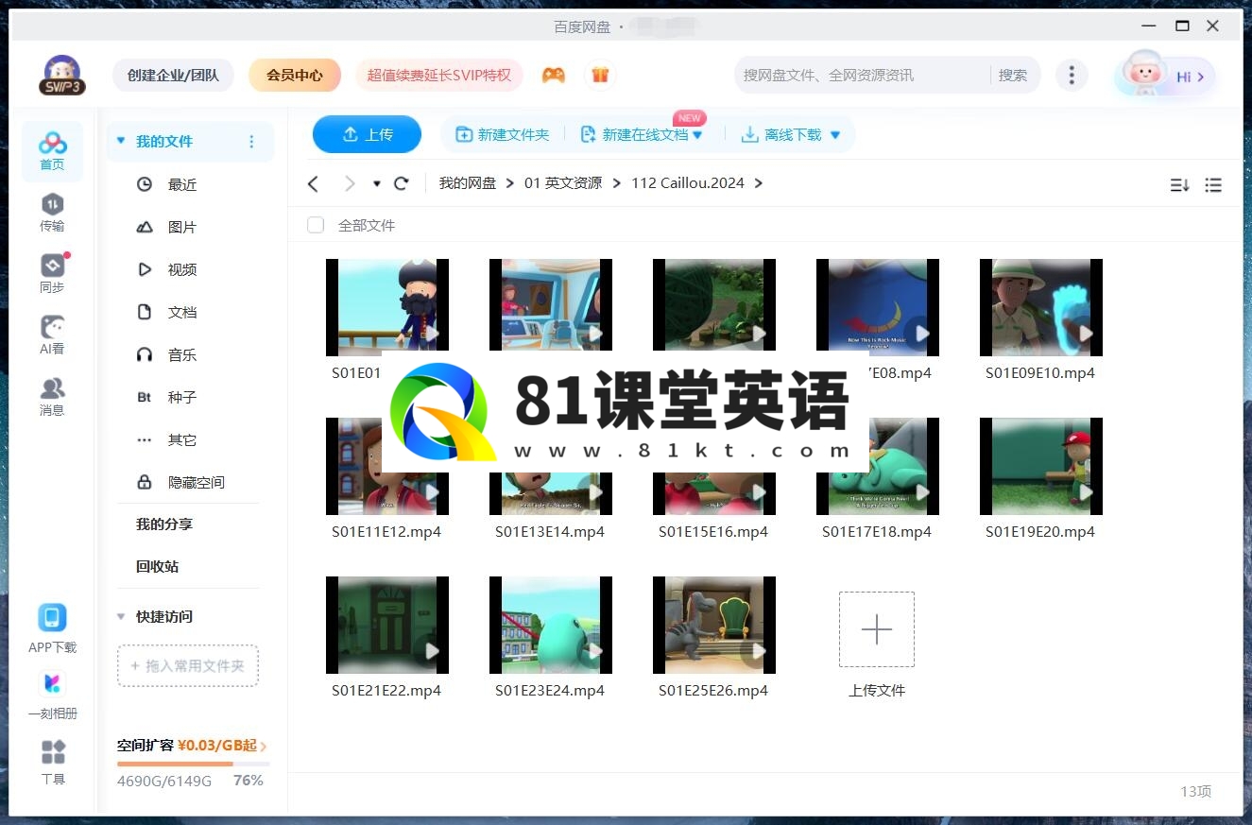Click the 搜索 search button
1252x825 pixels.
click(1013, 75)
